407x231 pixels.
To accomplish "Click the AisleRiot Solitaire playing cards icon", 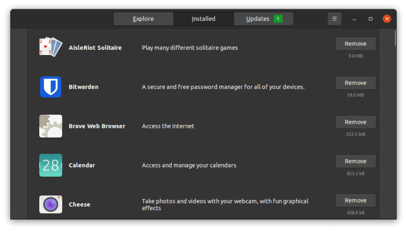I will click(x=50, y=47).
